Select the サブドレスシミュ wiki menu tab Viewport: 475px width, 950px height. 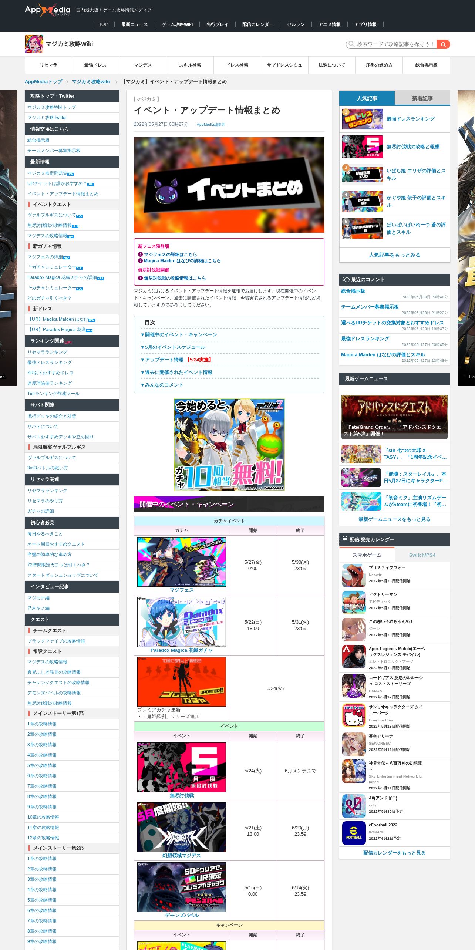point(284,65)
